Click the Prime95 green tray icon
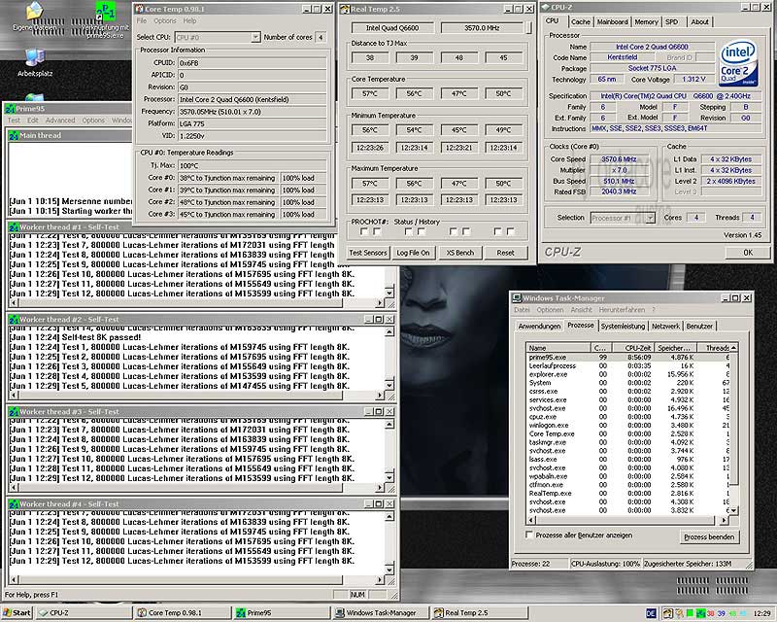The height and width of the screenshot is (622, 777). [x=700, y=613]
